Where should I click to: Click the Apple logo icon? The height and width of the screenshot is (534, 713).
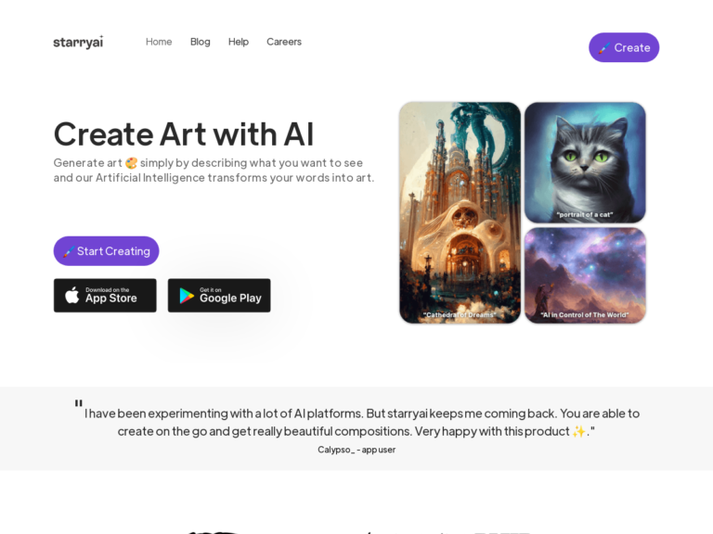pyautogui.click(x=71, y=295)
